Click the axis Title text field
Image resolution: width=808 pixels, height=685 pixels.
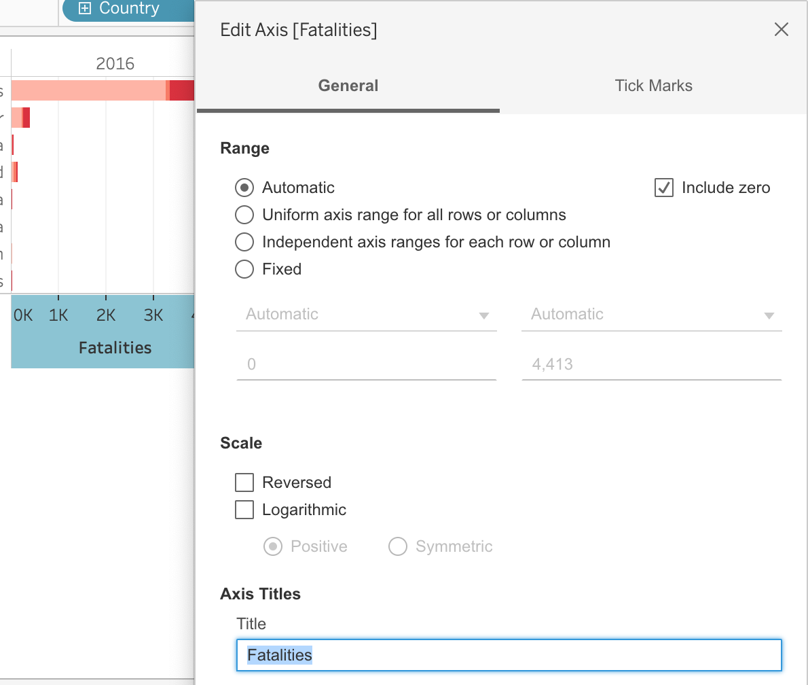[x=509, y=655]
